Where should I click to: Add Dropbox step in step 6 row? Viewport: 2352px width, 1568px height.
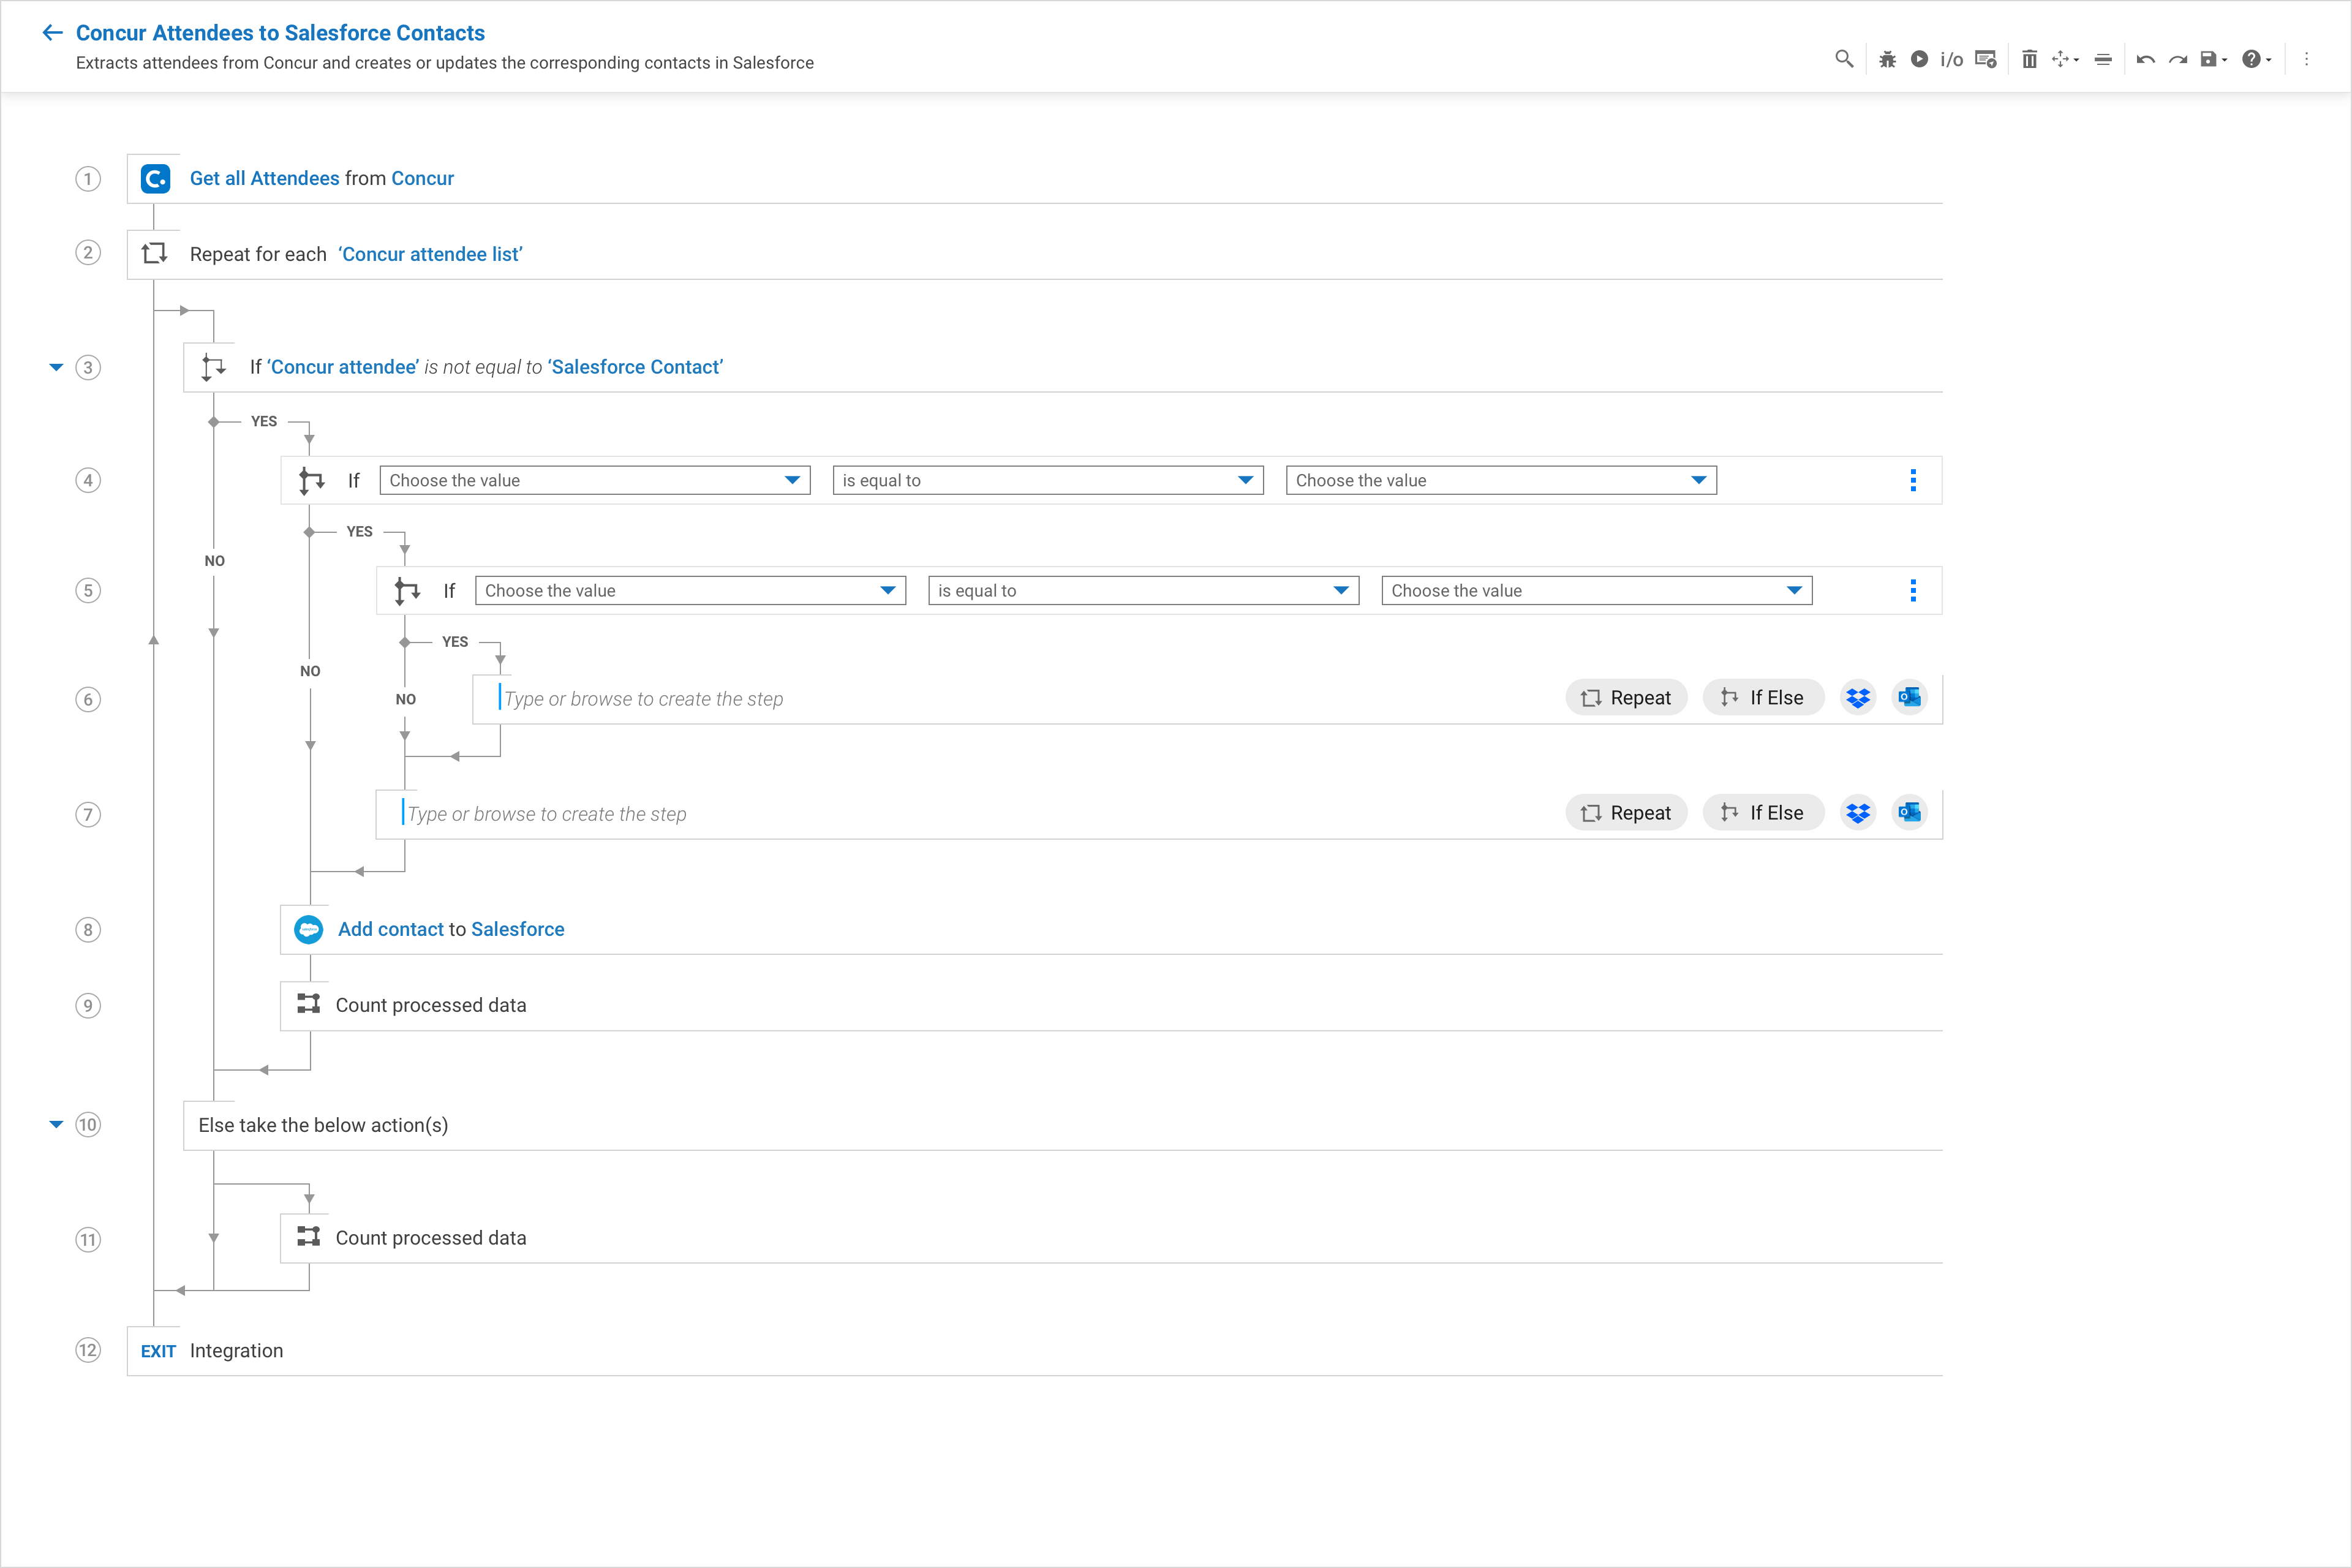tap(1858, 697)
